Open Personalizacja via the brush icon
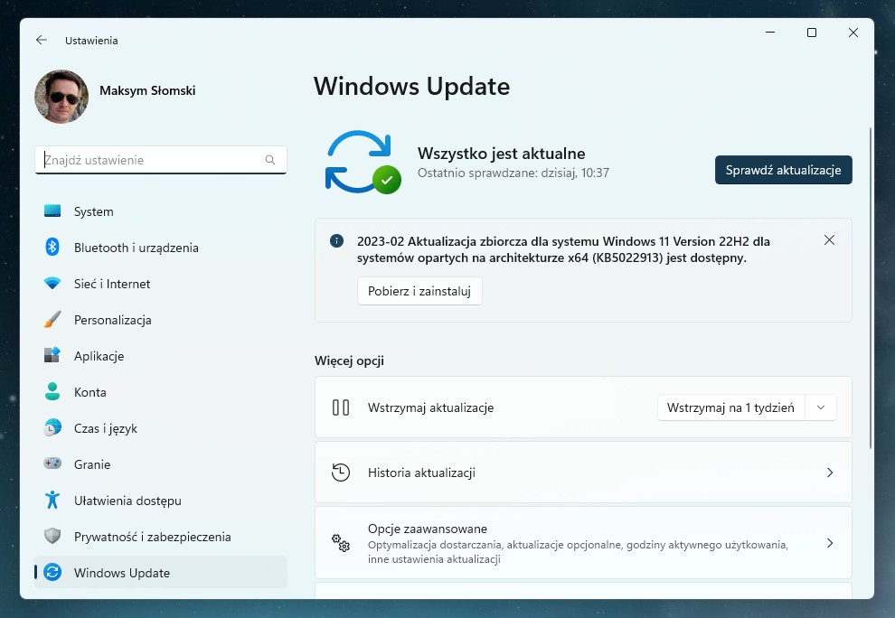The width and height of the screenshot is (895, 618). click(x=54, y=320)
